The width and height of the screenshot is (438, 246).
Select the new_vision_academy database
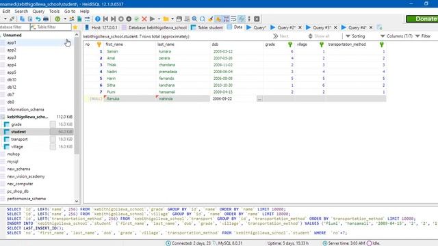click(x=26, y=176)
